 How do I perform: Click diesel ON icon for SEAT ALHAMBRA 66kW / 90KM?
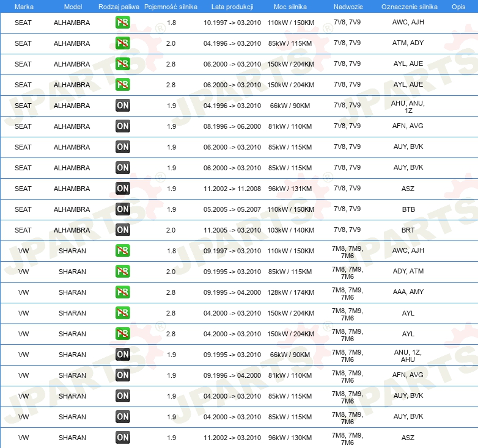[122, 106]
